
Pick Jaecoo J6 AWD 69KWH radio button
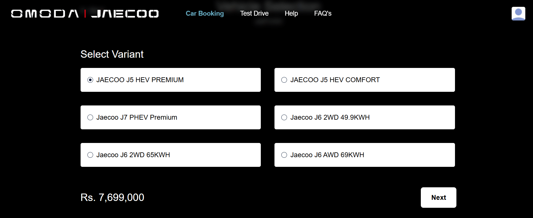click(284, 155)
